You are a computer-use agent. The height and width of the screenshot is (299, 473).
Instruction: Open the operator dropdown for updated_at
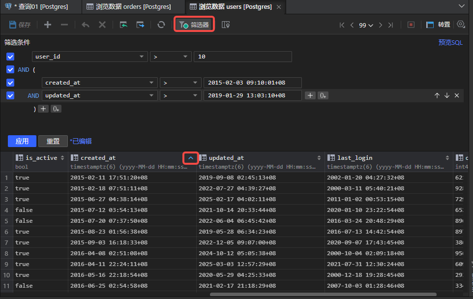(180, 95)
